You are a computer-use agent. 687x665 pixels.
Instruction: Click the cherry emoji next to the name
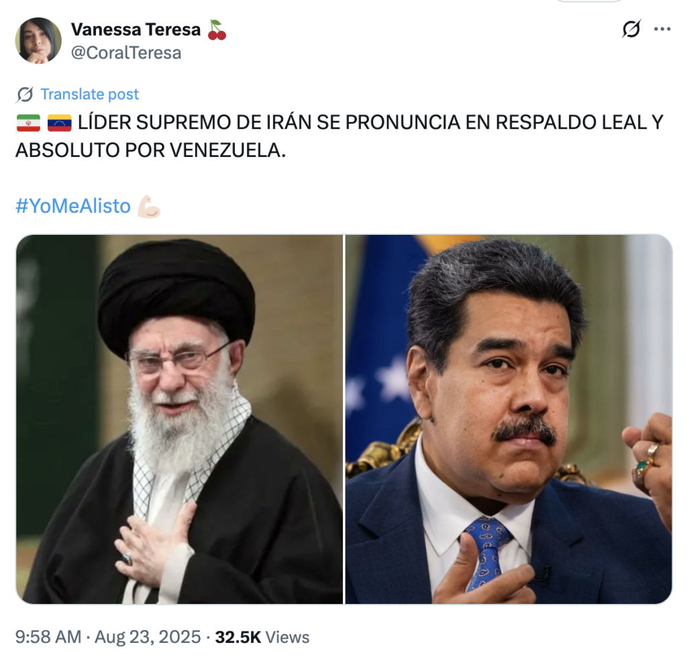coord(217,30)
